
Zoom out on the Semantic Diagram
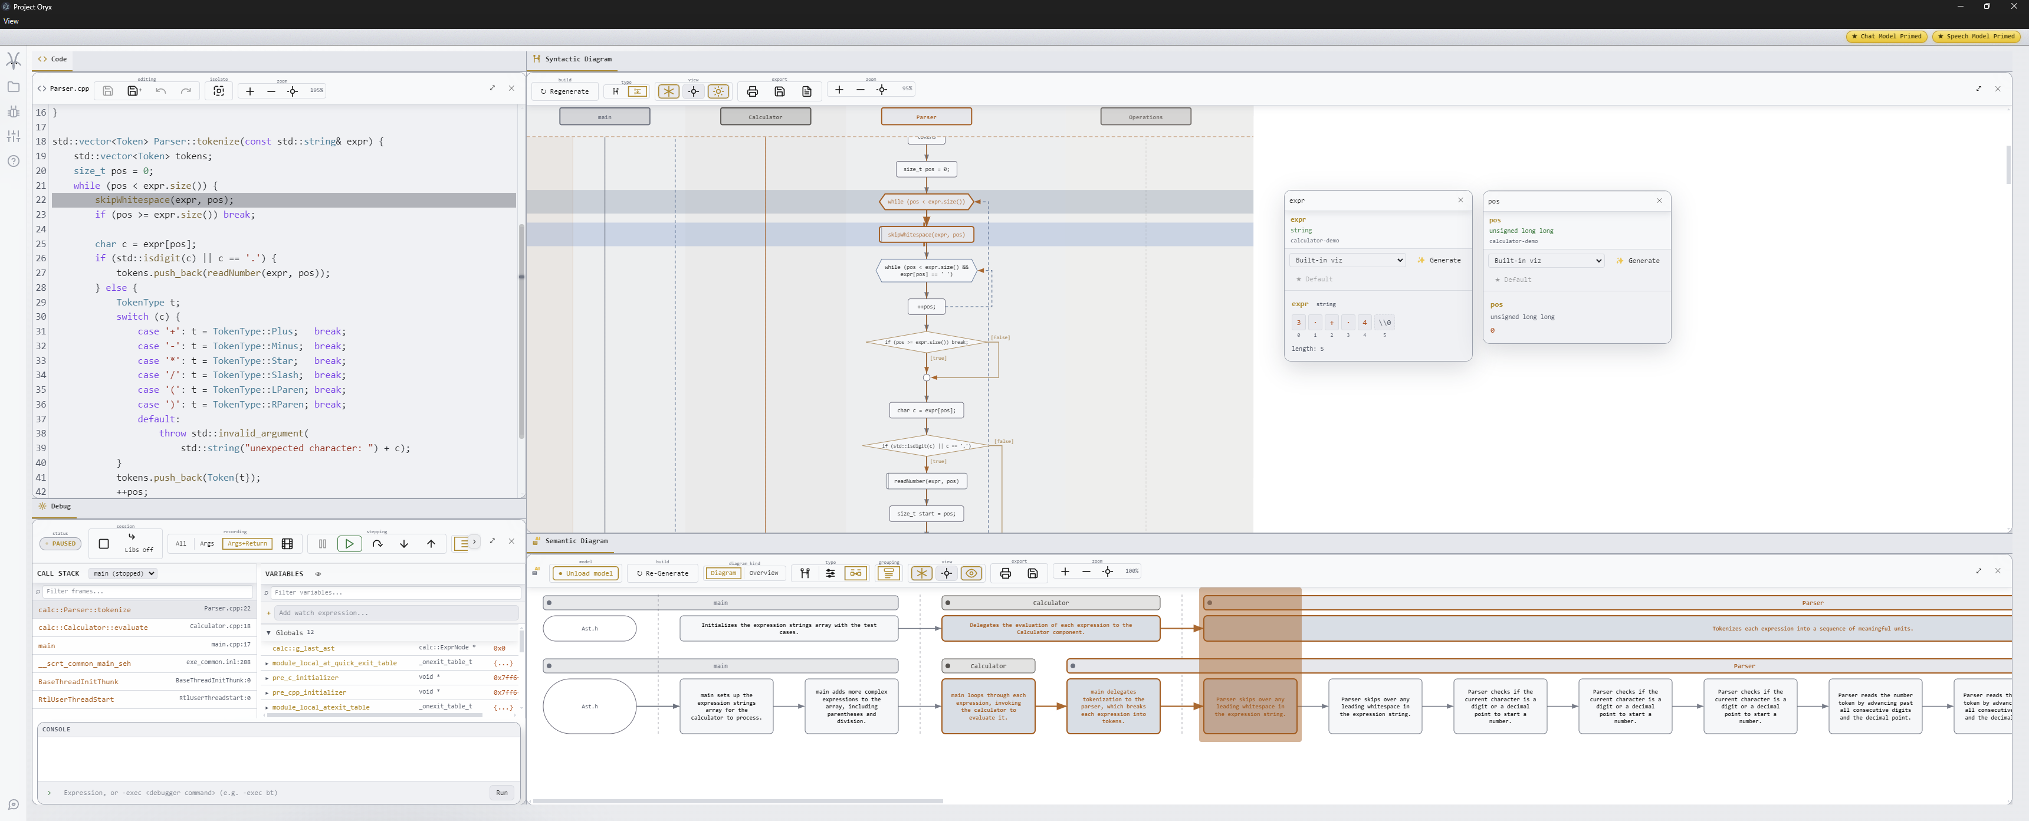tap(1086, 572)
